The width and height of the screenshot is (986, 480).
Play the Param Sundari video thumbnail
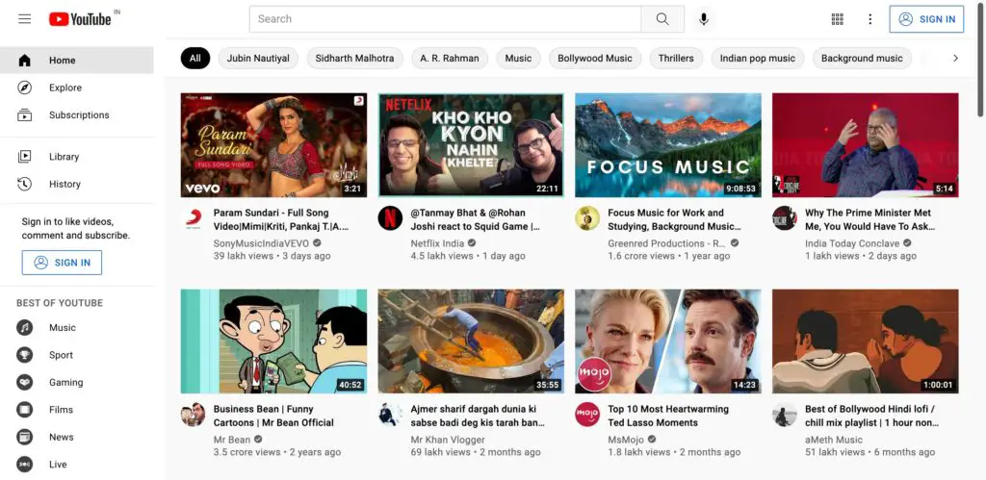point(273,145)
